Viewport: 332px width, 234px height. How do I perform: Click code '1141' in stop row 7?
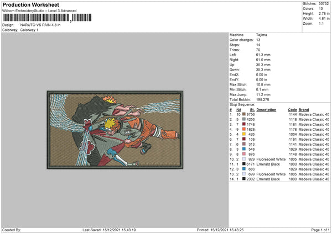pyautogui.click(x=293, y=144)
